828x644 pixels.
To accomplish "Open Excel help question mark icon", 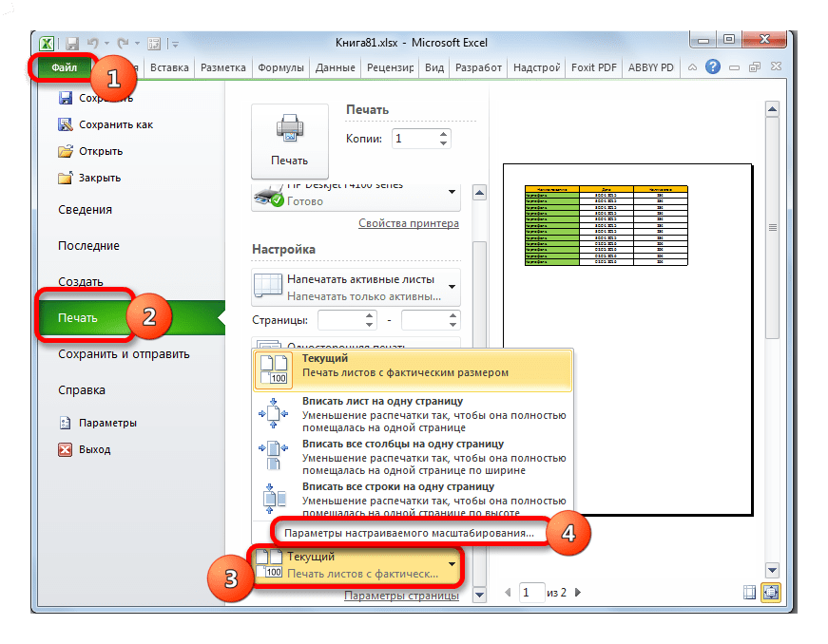I will pos(712,67).
